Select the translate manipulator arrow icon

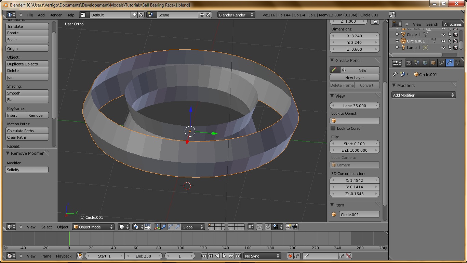pyautogui.click(x=164, y=227)
